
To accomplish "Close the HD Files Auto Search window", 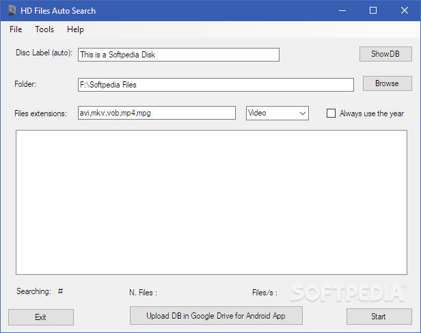I will [x=405, y=11].
